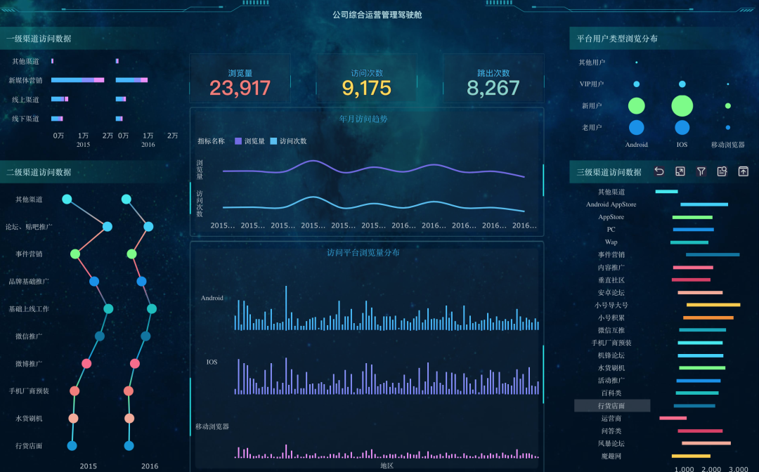
Task: Maximize the 三级渠道访问数据 chart with the expand icon
Action: (x=680, y=171)
